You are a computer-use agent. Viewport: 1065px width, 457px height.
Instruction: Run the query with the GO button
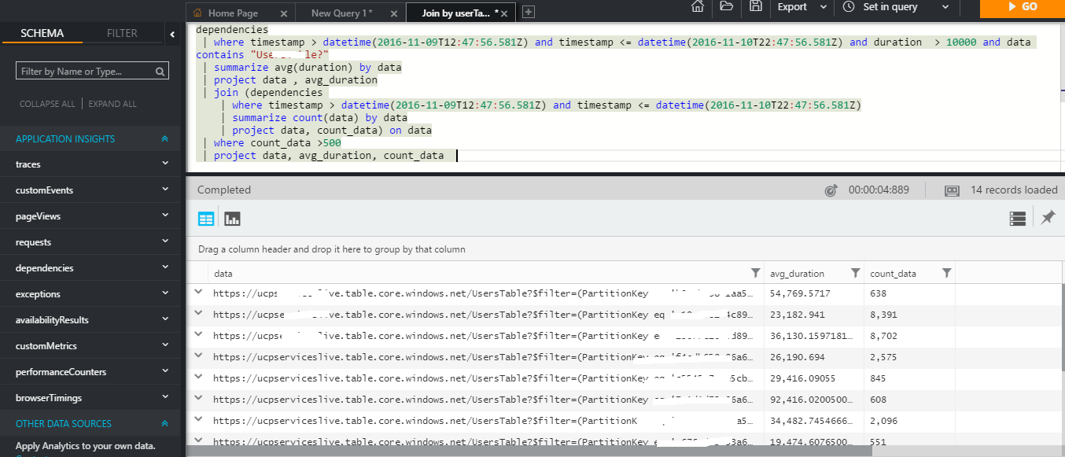coord(1021,8)
